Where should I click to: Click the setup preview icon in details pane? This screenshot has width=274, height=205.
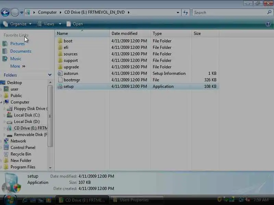coord(12,182)
